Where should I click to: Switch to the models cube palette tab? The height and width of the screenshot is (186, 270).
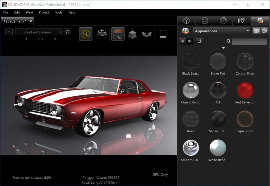click(x=187, y=21)
